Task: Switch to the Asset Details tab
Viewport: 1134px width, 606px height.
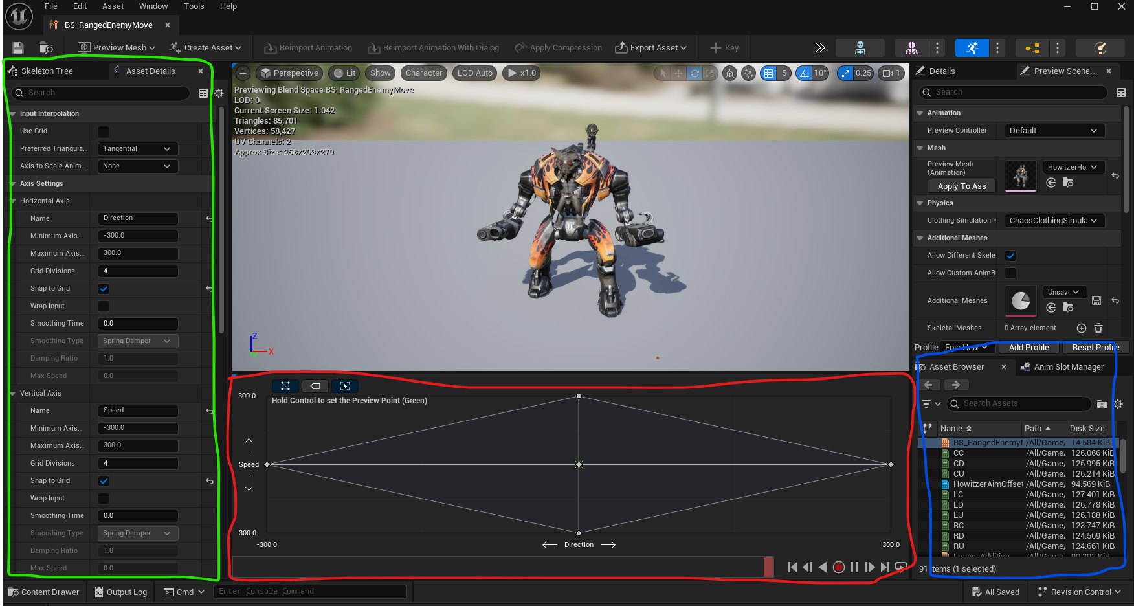Action: coord(150,71)
